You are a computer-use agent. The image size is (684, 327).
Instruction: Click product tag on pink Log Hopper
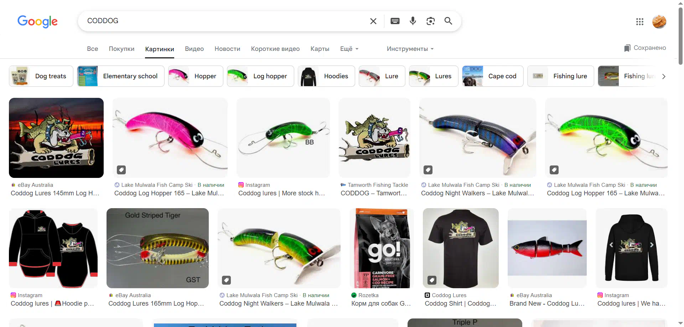click(x=121, y=170)
